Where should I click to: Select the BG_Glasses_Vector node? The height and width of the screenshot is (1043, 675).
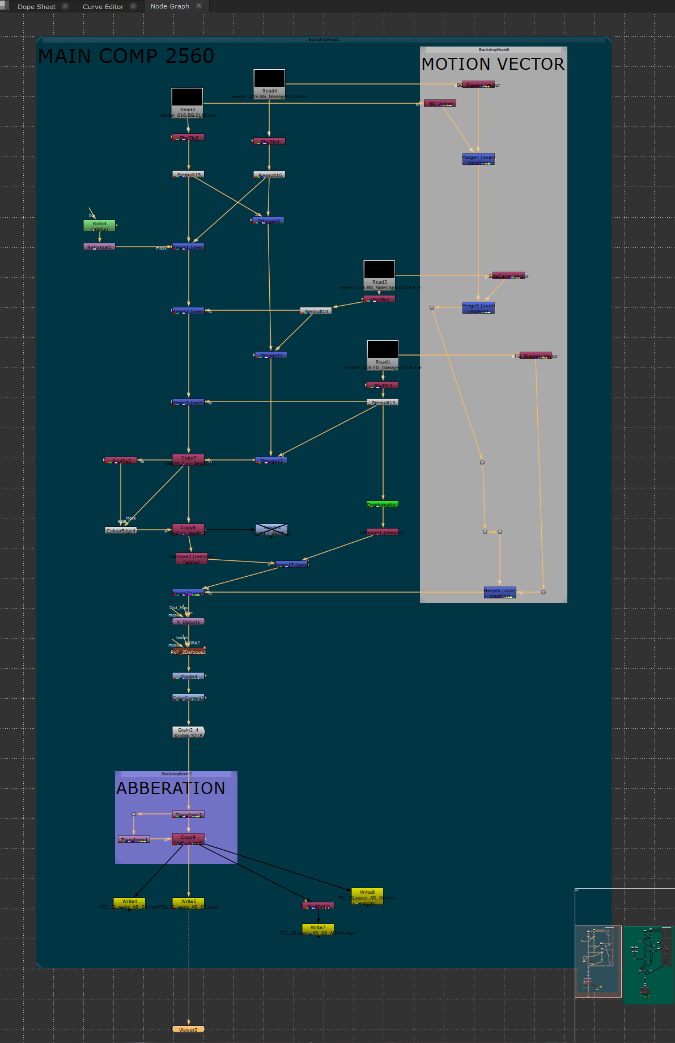click(x=478, y=85)
